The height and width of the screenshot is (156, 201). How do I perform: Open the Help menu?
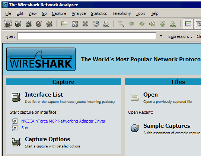tap(154, 13)
